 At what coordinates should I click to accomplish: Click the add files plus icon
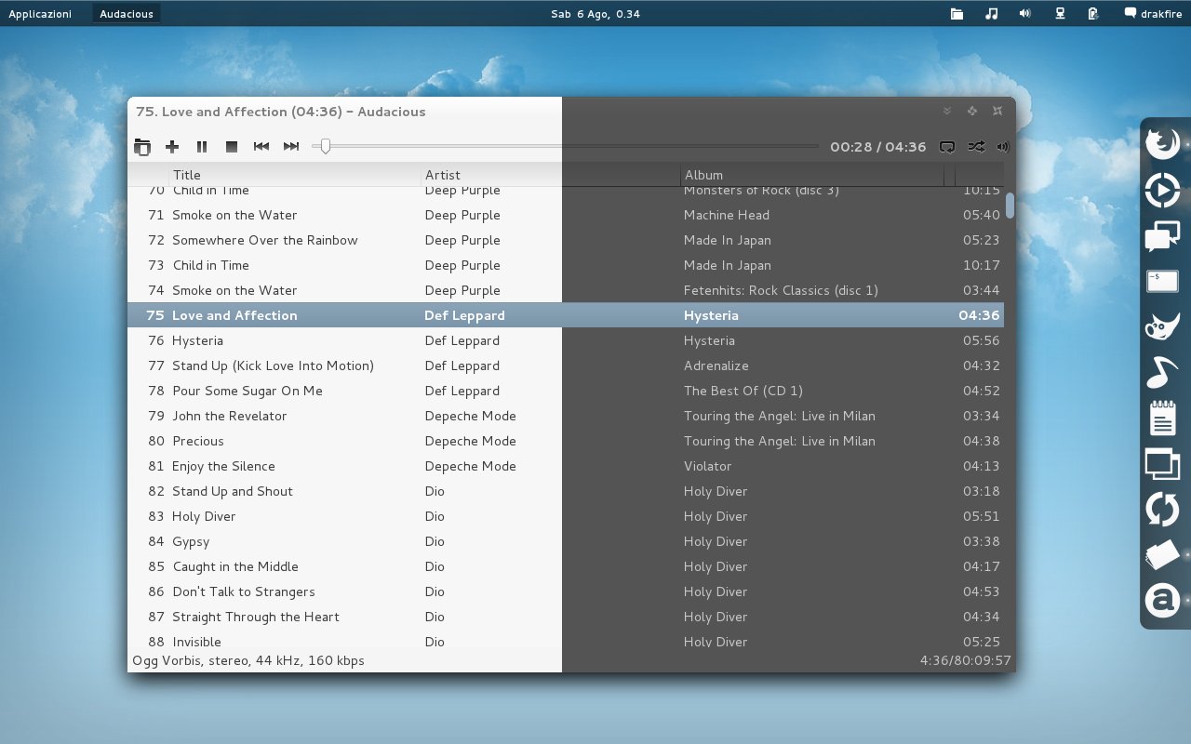click(172, 146)
